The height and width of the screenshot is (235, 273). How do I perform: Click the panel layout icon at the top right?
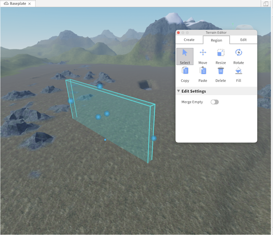pyautogui.click(x=266, y=4)
